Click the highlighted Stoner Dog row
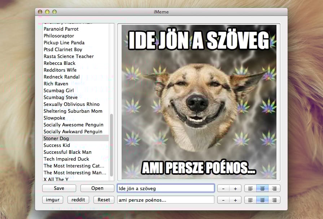Screen dimensions: 323x219 [75, 138]
